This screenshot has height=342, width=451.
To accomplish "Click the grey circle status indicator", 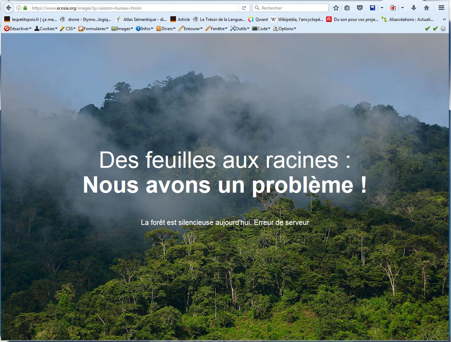I will coord(443,29).
